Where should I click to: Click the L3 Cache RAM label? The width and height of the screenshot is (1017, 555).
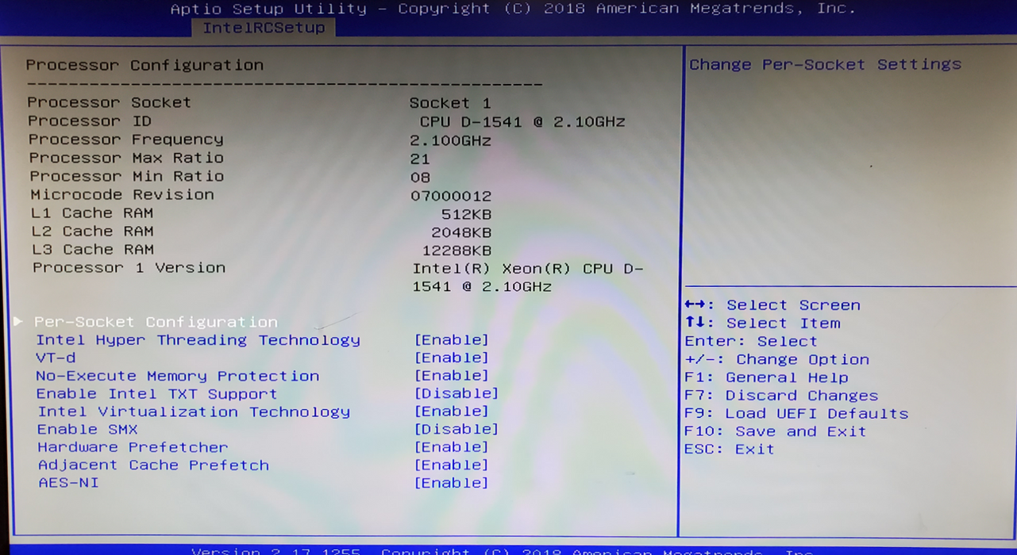point(93,249)
